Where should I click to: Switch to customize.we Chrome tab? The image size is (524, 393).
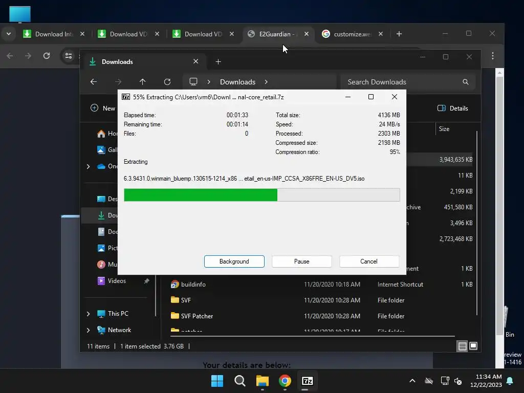pyautogui.click(x=352, y=34)
